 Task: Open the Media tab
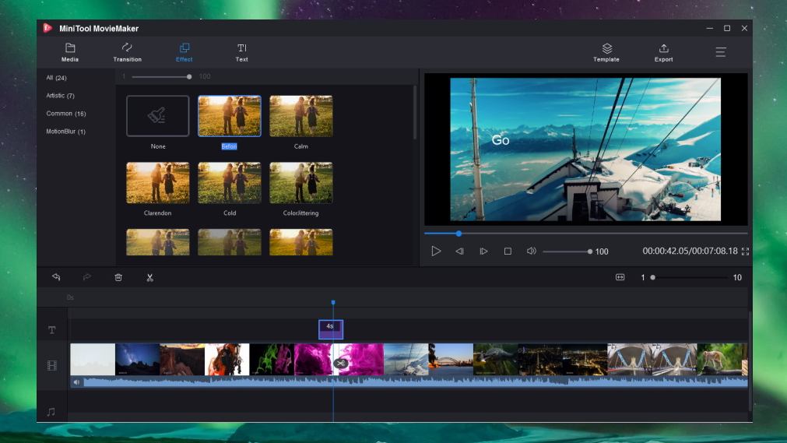point(70,52)
